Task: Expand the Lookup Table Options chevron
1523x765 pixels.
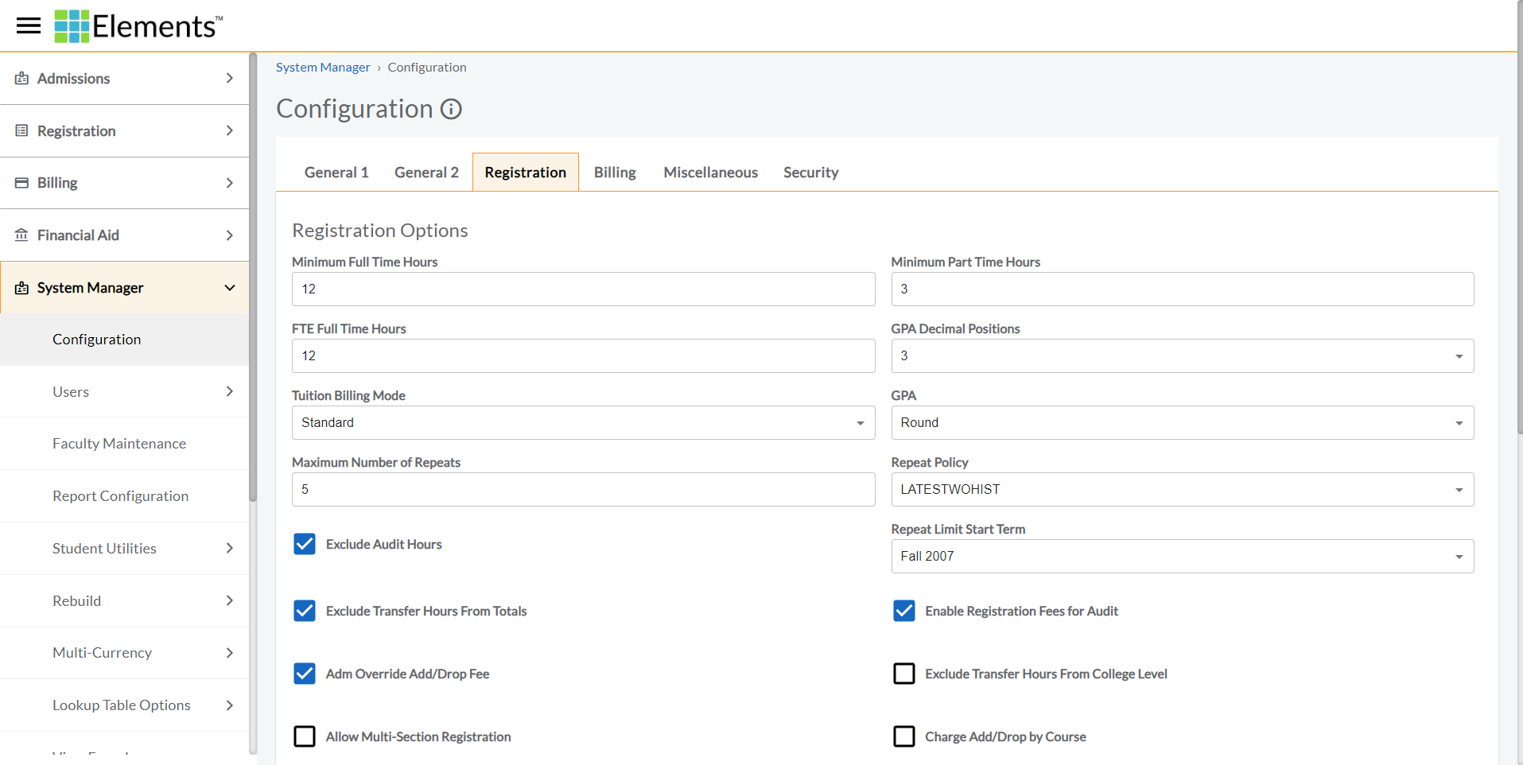Action: (229, 705)
